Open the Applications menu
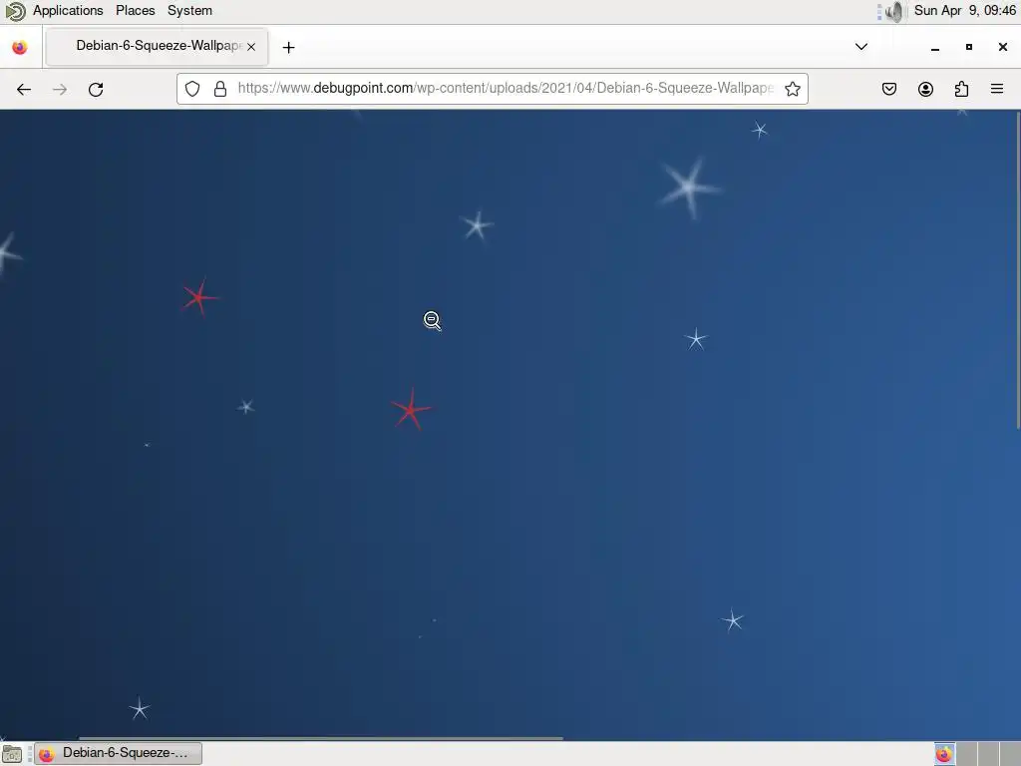The height and width of the screenshot is (766, 1021). tap(68, 10)
